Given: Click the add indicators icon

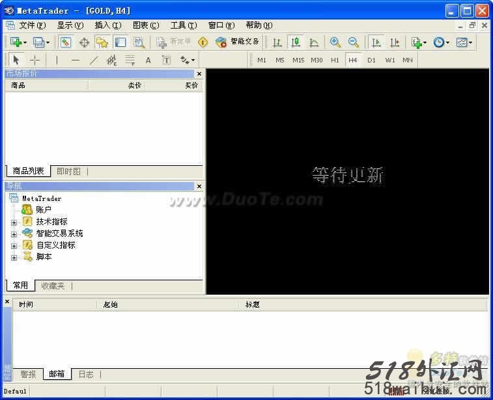Looking at the screenshot, I should click(417, 42).
